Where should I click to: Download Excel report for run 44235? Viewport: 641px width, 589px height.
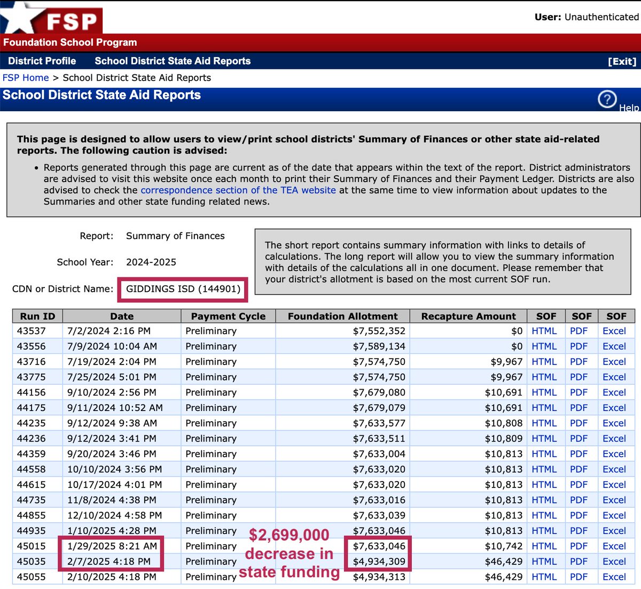tap(614, 423)
